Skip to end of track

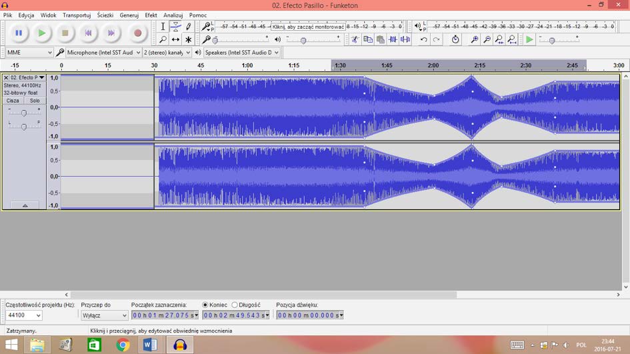(111, 33)
